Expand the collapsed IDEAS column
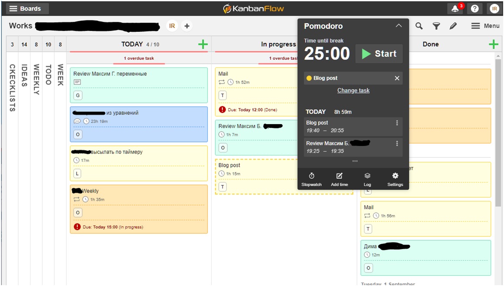The image size is (504, 286). click(24, 75)
